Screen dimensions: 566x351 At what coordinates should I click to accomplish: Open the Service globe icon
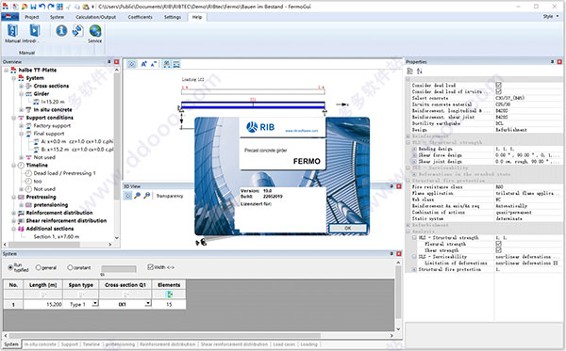[95, 31]
